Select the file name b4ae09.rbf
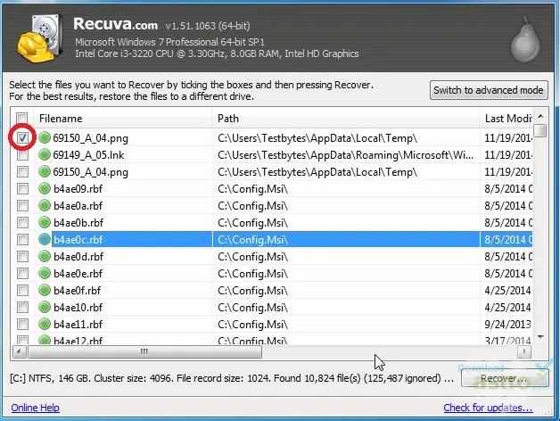This screenshot has height=421, width=560. (78, 189)
